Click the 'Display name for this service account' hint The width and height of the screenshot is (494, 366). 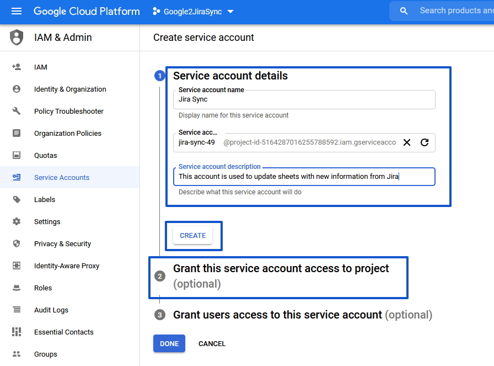pyautogui.click(x=233, y=115)
